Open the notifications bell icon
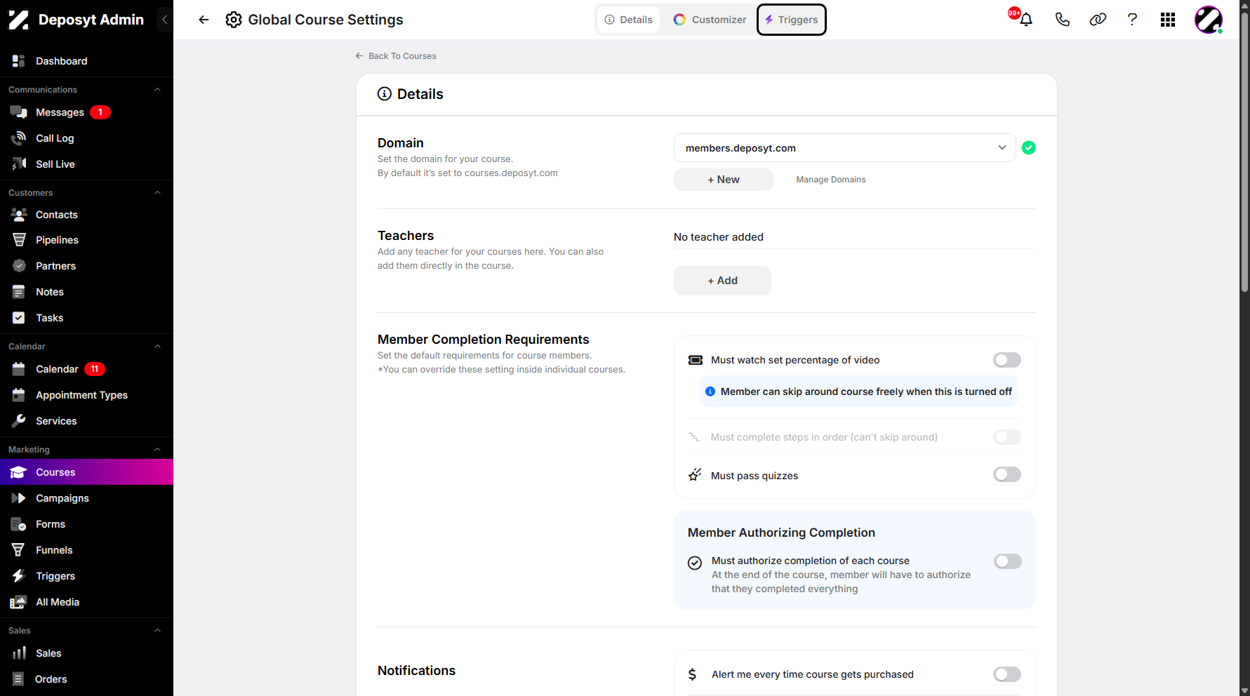1250x696 pixels. [x=1025, y=20]
